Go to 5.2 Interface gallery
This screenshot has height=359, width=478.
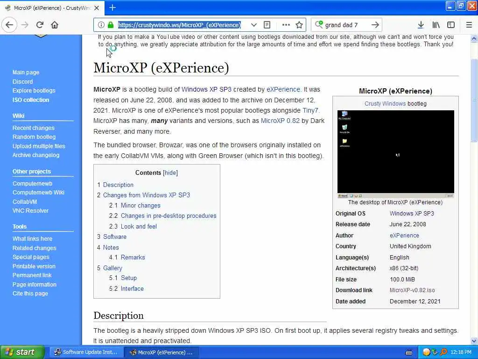tap(127, 289)
